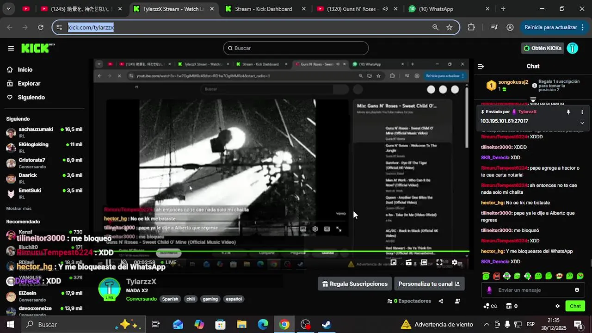The image size is (592, 333).
Task: Open Daarick channel in sidebar
Action: pyautogui.click(x=44, y=179)
